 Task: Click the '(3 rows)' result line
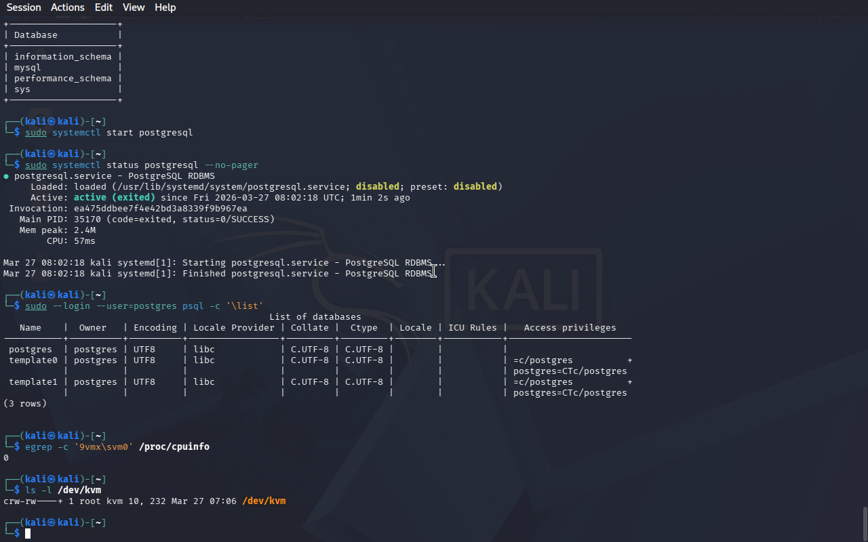[x=25, y=404]
